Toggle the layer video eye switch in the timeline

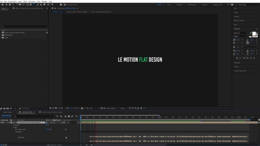1,122
